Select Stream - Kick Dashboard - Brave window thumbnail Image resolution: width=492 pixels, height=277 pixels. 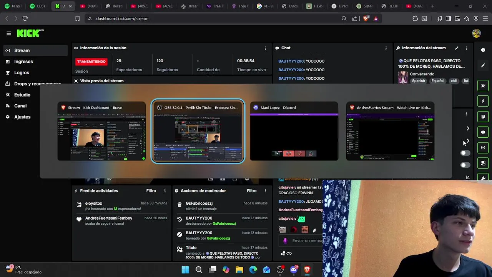pyautogui.click(x=101, y=131)
